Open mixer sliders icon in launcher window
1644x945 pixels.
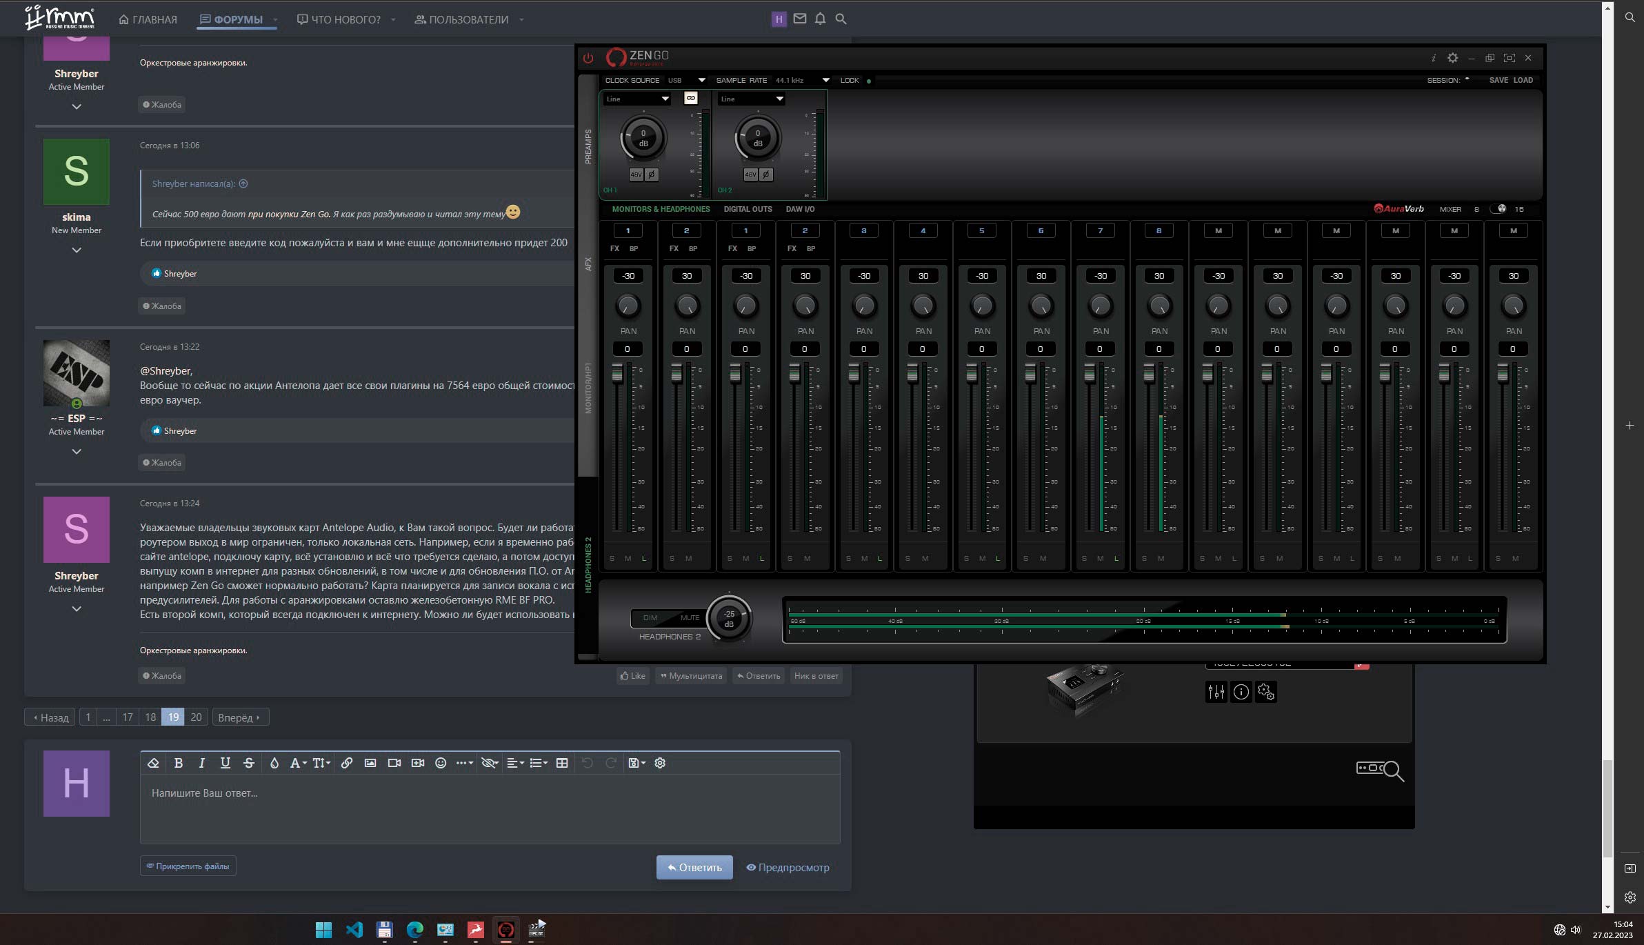pos(1216,692)
